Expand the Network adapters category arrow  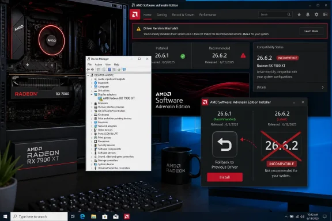[92, 126]
